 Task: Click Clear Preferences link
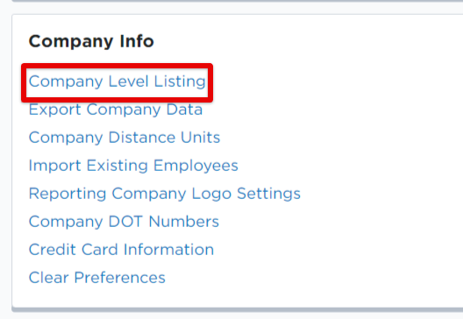pyautogui.click(x=96, y=278)
